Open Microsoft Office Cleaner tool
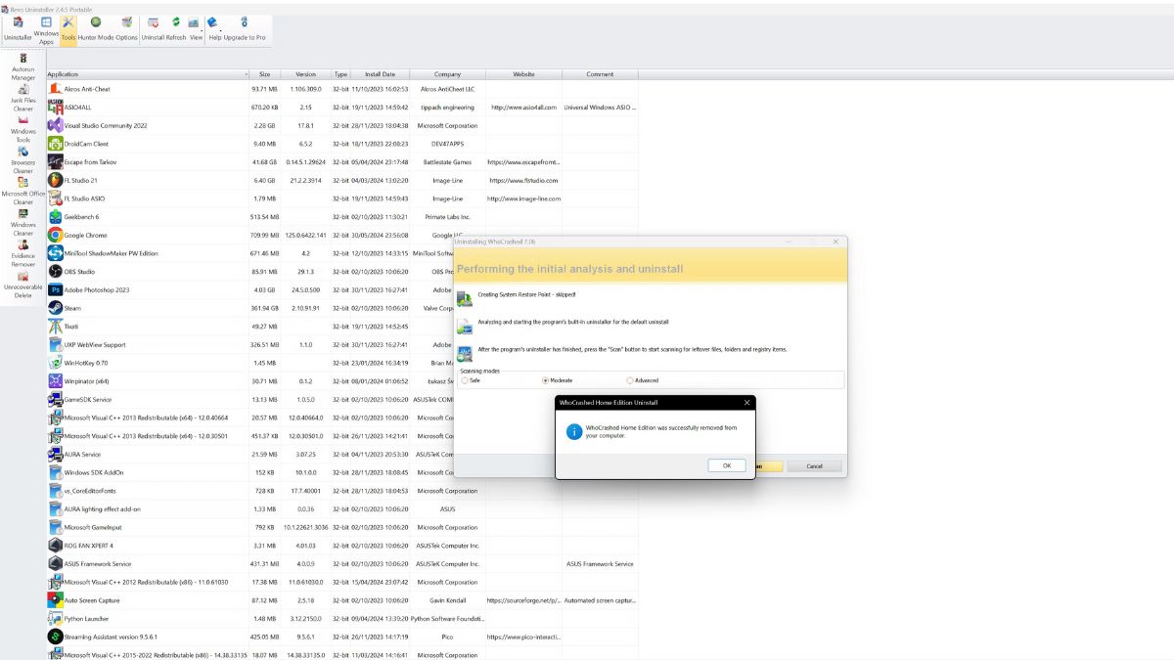Image resolution: width=1174 pixels, height=660 pixels. pos(23,192)
